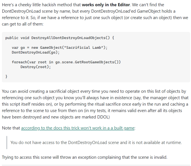This screenshot has height=166, width=191.
Task: Click the DestroyAllDontDestroyOnLoadObjects method signature line
Action: click(x=60, y=38)
